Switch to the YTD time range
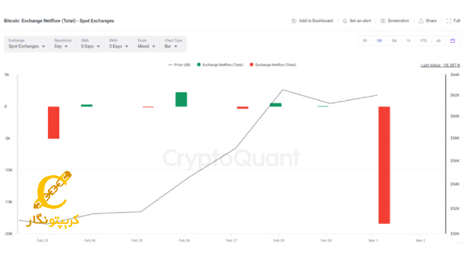The image size is (465, 261). [x=424, y=41]
